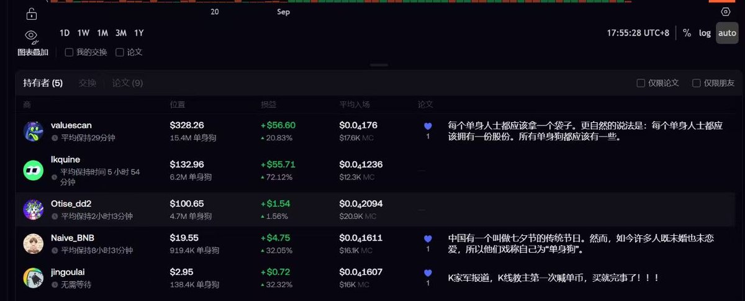Select the 3M time range
Image resolution: width=745 pixels, height=301 pixels.
tap(121, 33)
